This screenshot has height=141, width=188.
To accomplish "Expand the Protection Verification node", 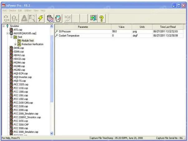I will 15,44.
